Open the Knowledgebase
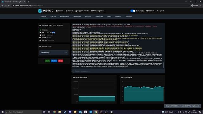This screenshot has width=203, height=114. [98, 11]
